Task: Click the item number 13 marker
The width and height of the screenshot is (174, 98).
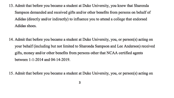Action: coord(11,6)
